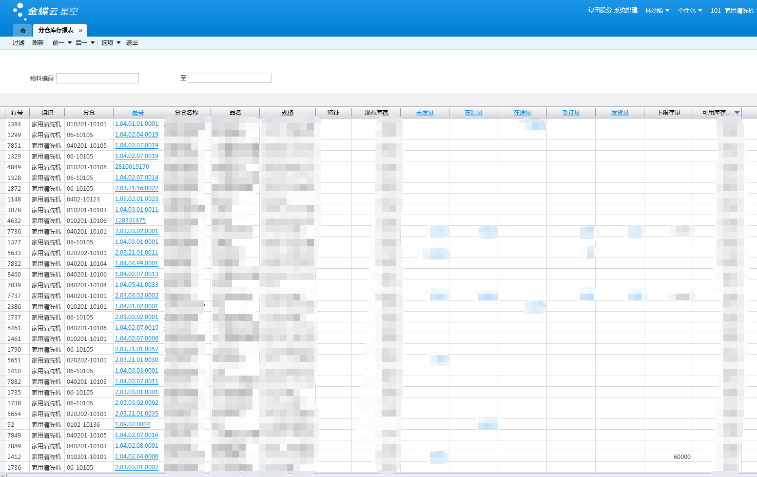757x477 pixels.
Task: Focus the 物料编码 input field
Action: [97, 78]
